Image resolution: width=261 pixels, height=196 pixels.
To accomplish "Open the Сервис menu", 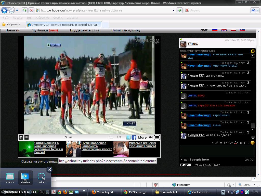I will point(58,18).
